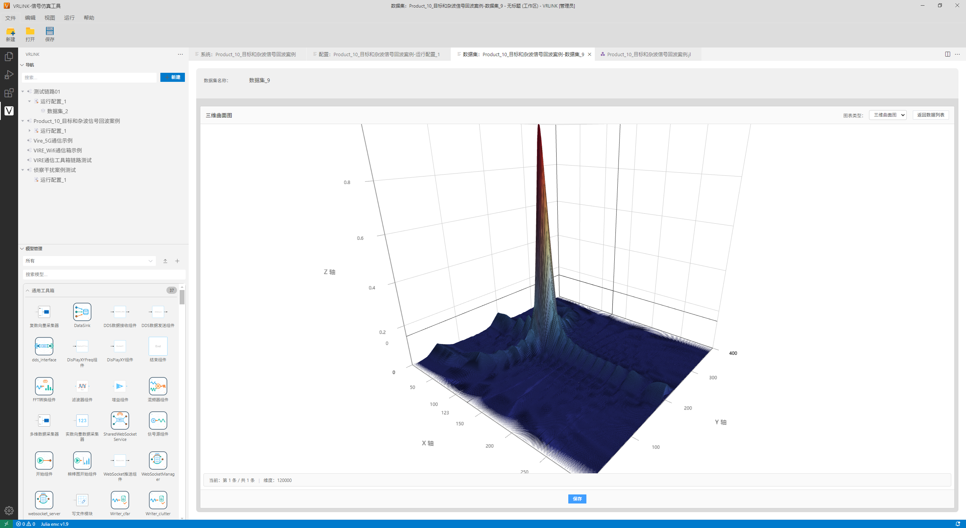
Task: Click the 返回数据列表 button
Action: (930, 115)
